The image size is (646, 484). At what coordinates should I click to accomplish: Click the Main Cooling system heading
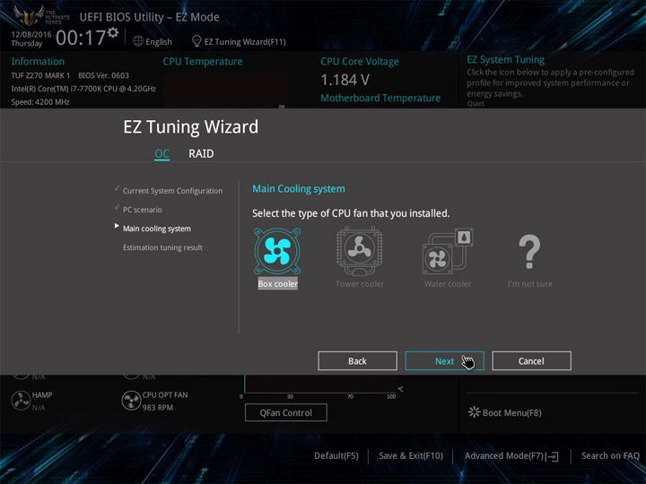pyautogui.click(x=299, y=189)
